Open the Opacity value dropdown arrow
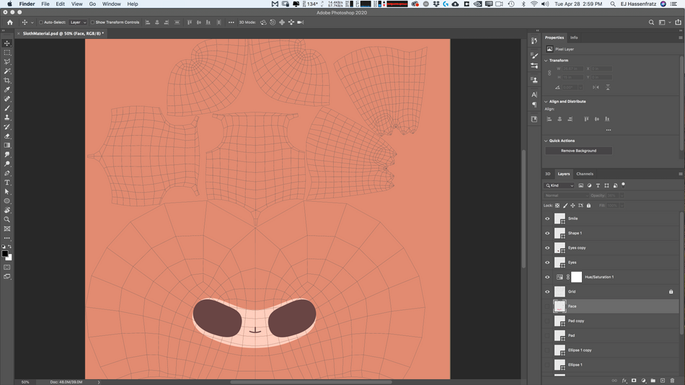The height and width of the screenshot is (385, 685). pos(622,195)
